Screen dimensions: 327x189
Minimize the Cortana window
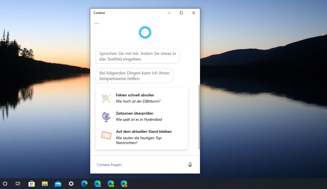click(x=169, y=13)
